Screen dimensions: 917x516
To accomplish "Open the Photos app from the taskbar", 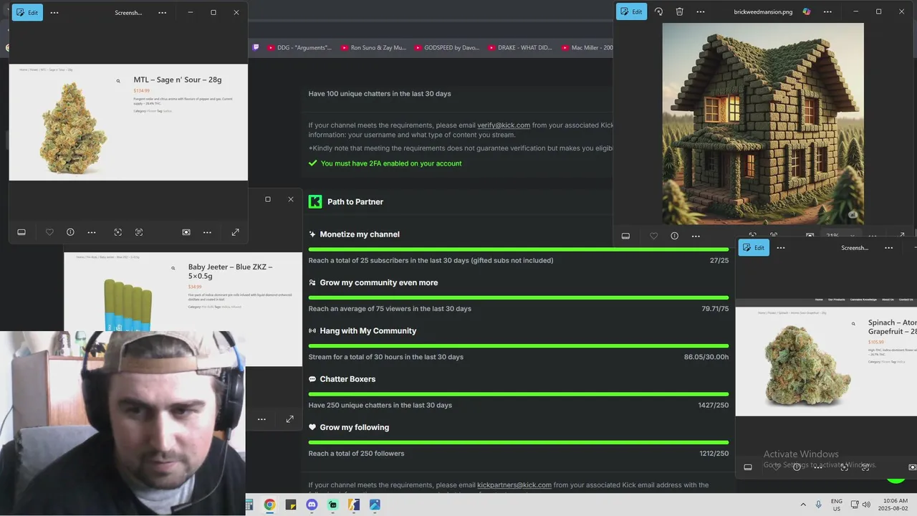I will (375, 505).
